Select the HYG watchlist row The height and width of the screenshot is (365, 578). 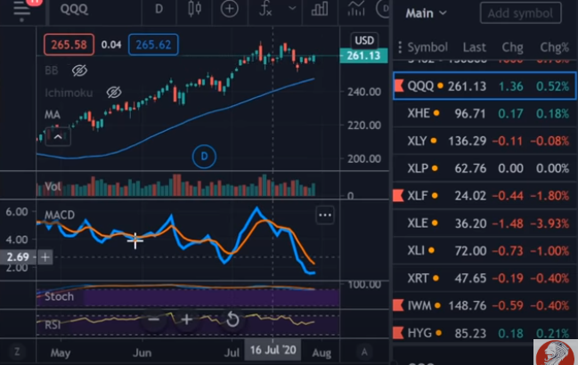click(484, 333)
